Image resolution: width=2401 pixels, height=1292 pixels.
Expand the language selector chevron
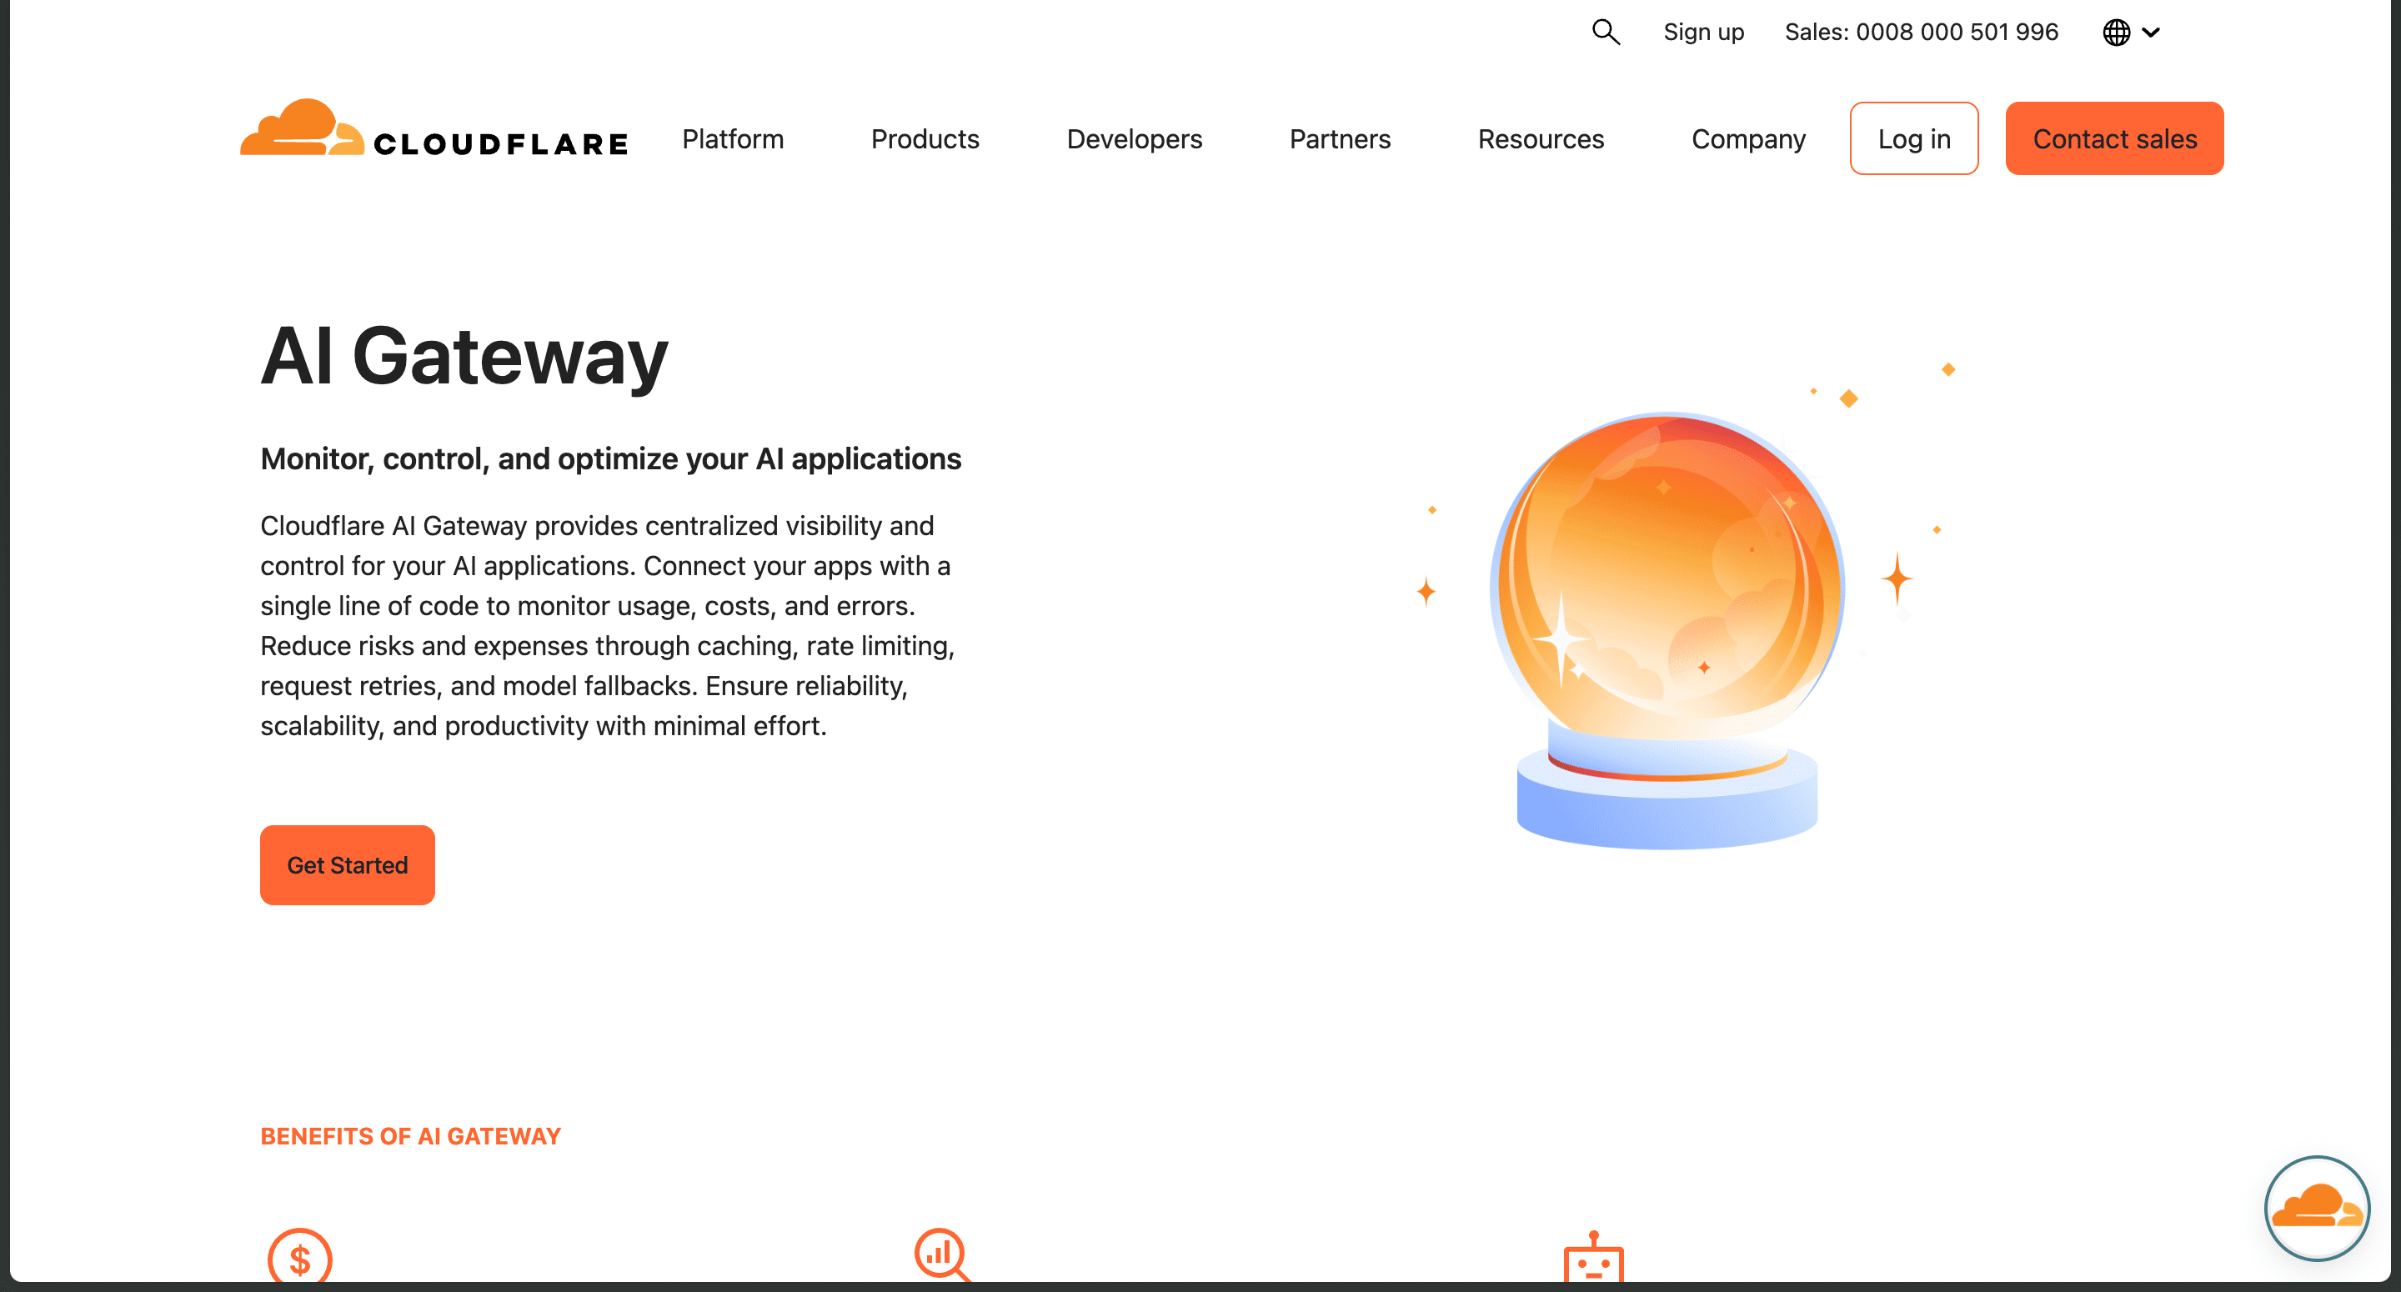pyautogui.click(x=2151, y=33)
